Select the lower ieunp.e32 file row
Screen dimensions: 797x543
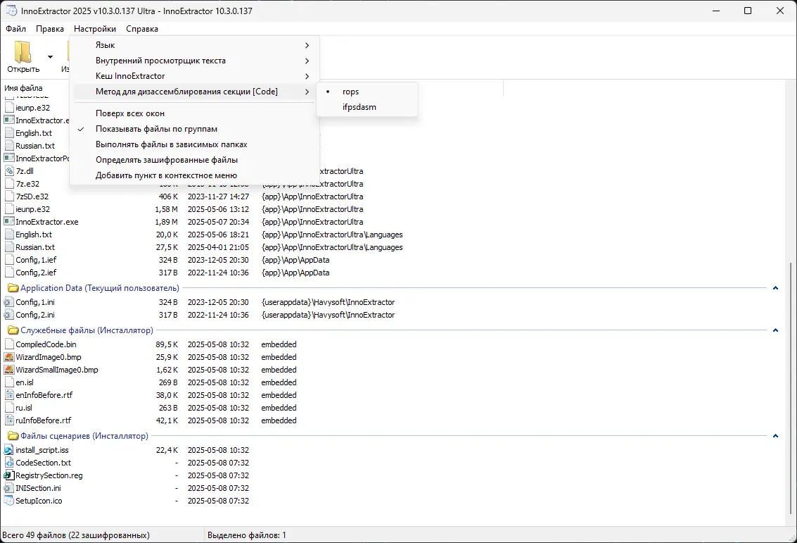point(203,209)
